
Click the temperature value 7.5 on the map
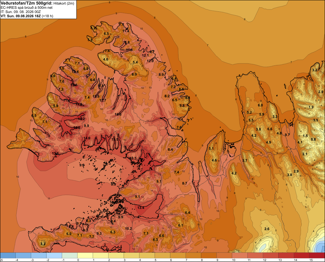(61, 68)
